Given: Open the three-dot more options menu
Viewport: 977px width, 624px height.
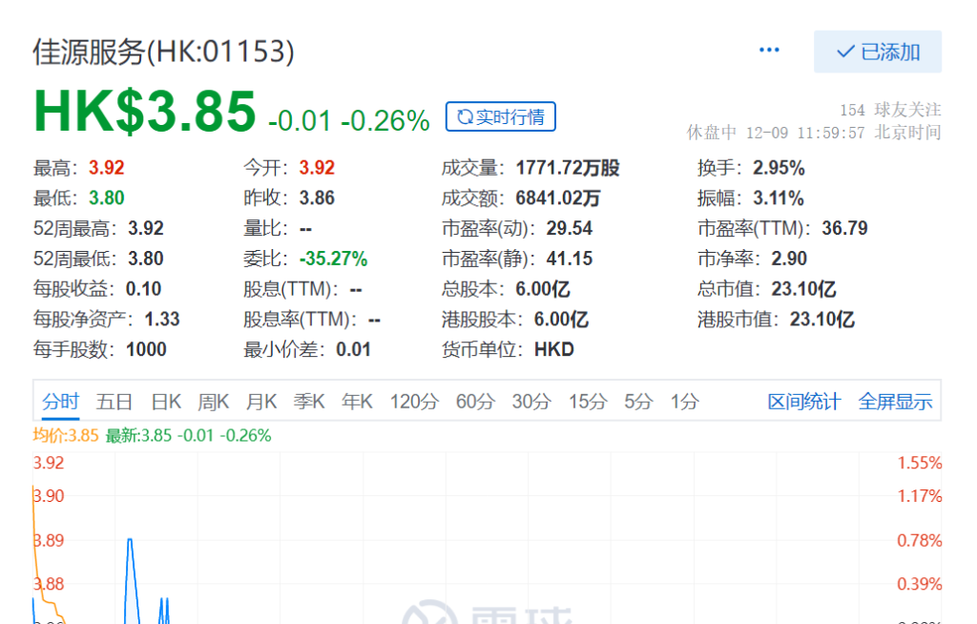Looking at the screenshot, I should 769,50.
